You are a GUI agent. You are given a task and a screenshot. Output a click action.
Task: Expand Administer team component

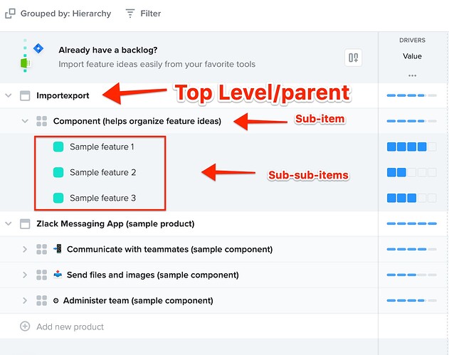tap(25, 301)
